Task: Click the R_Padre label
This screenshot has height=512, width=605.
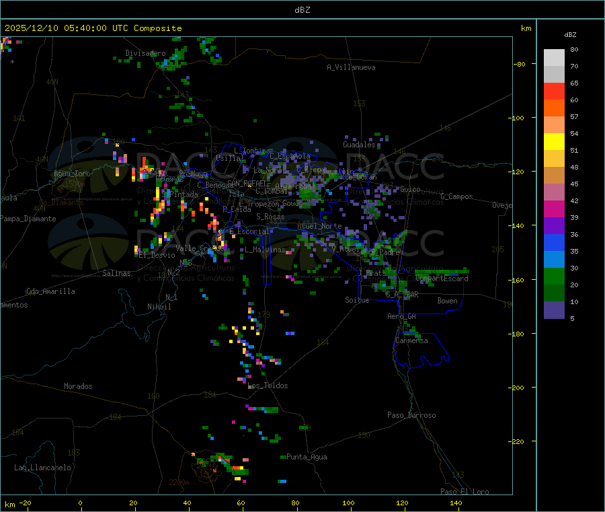Action: (x=385, y=252)
